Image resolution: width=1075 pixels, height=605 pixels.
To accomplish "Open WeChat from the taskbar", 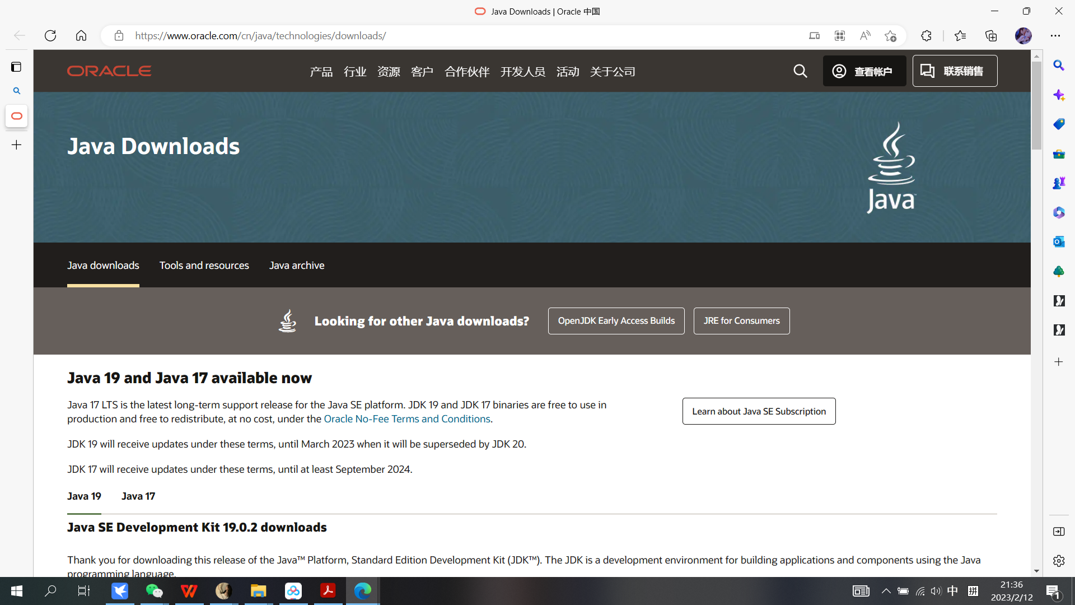I will point(154,591).
